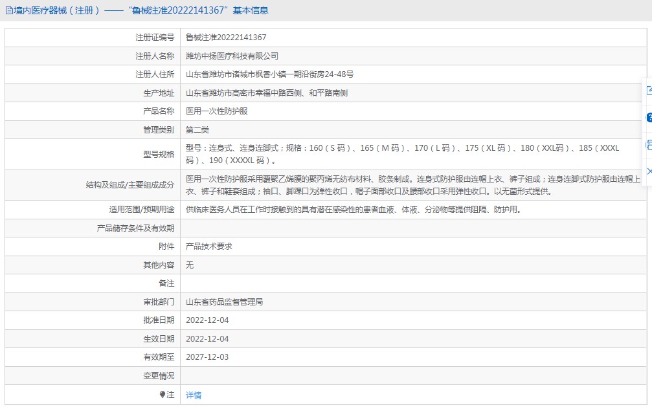The image size is (652, 407).
Task: Select product name 医用一次性防护服
Action: (217, 111)
